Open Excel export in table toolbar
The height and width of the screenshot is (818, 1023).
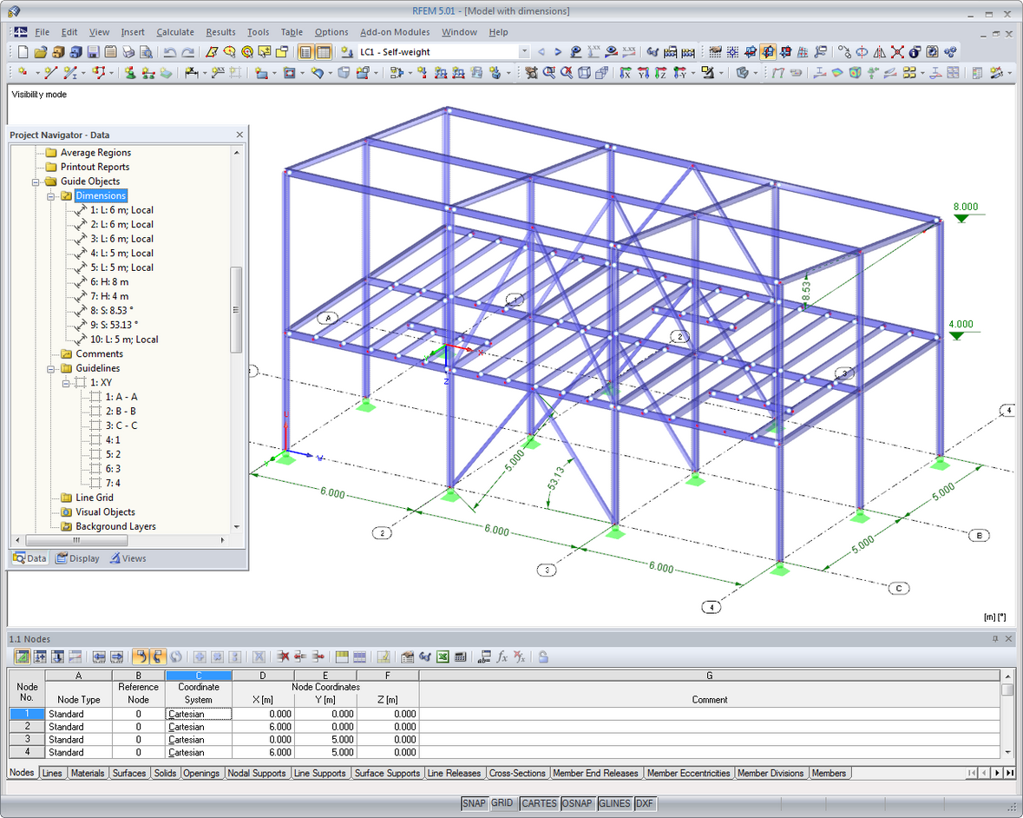[x=443, y=656]
